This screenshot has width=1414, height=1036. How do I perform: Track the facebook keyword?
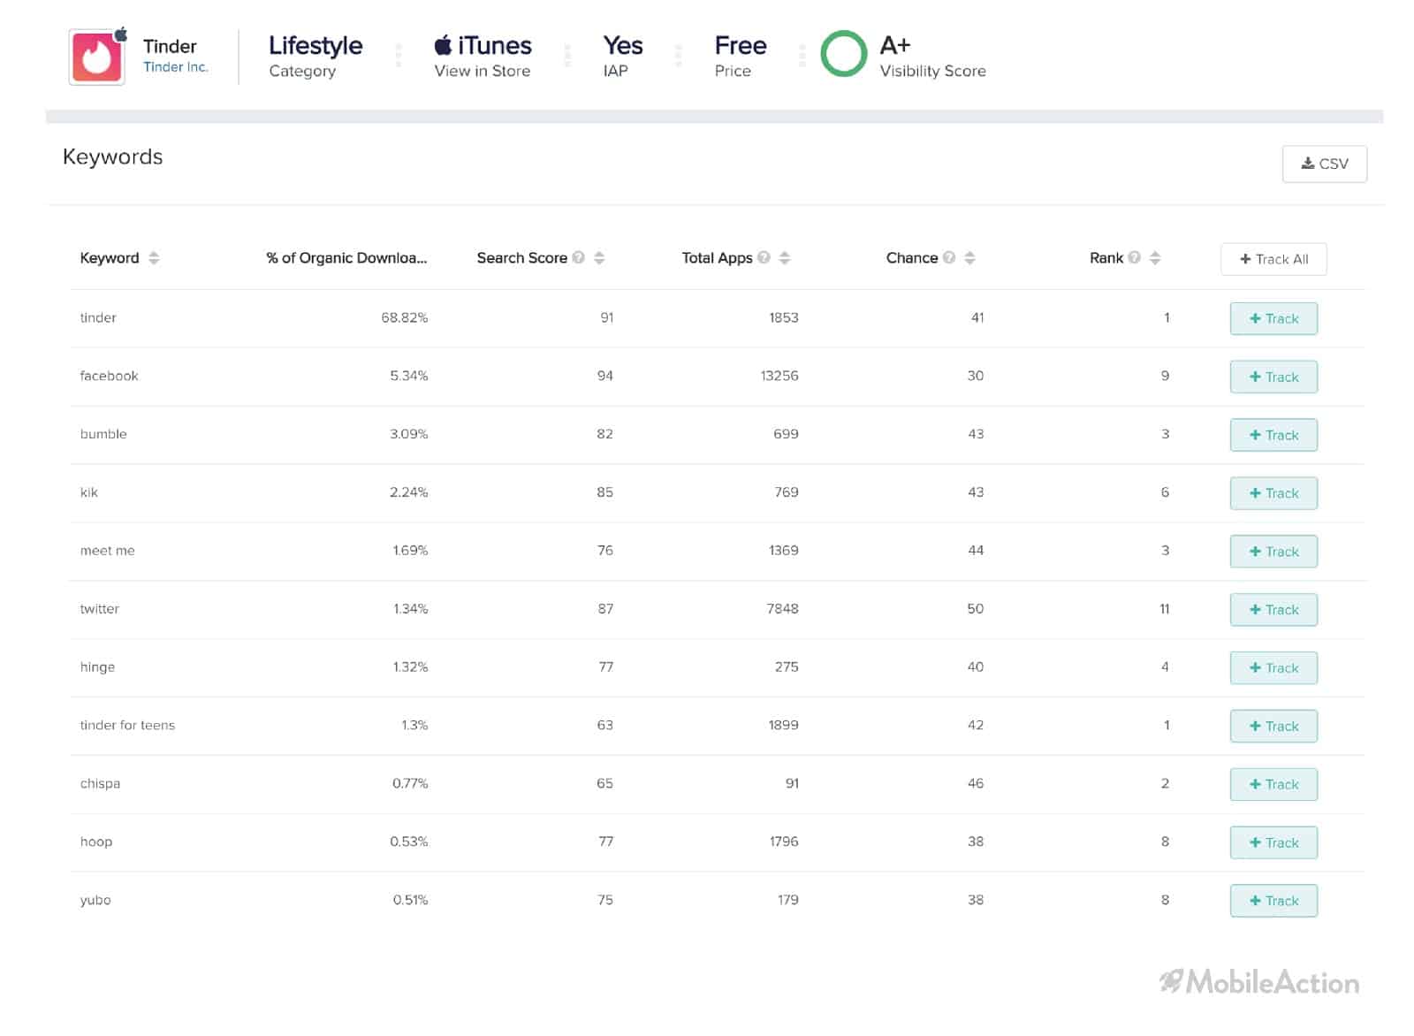click(x=1273, y=377)
